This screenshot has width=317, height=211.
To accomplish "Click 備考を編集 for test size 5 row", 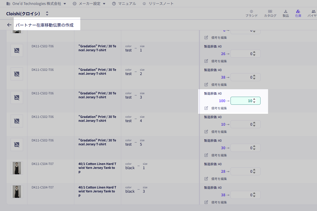I will click(219, 155).
